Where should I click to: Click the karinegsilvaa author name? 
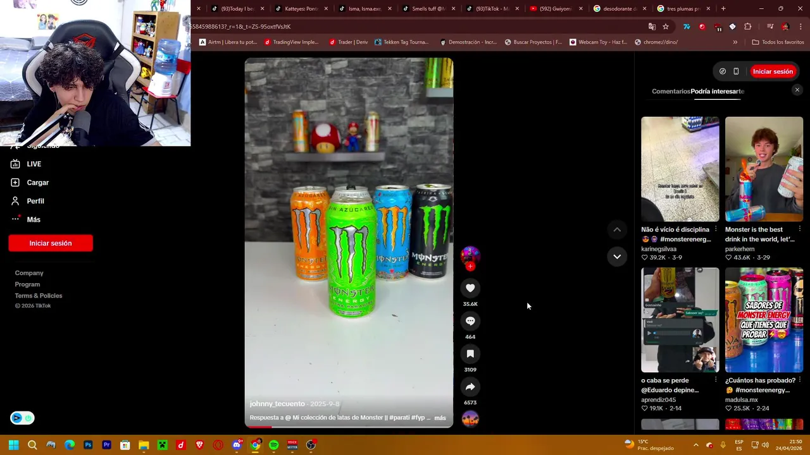click(x=659, y=249)
